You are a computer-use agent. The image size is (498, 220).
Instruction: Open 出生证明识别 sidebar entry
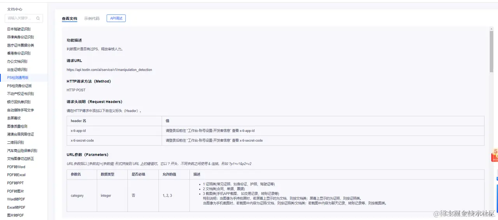click(17, 70)
